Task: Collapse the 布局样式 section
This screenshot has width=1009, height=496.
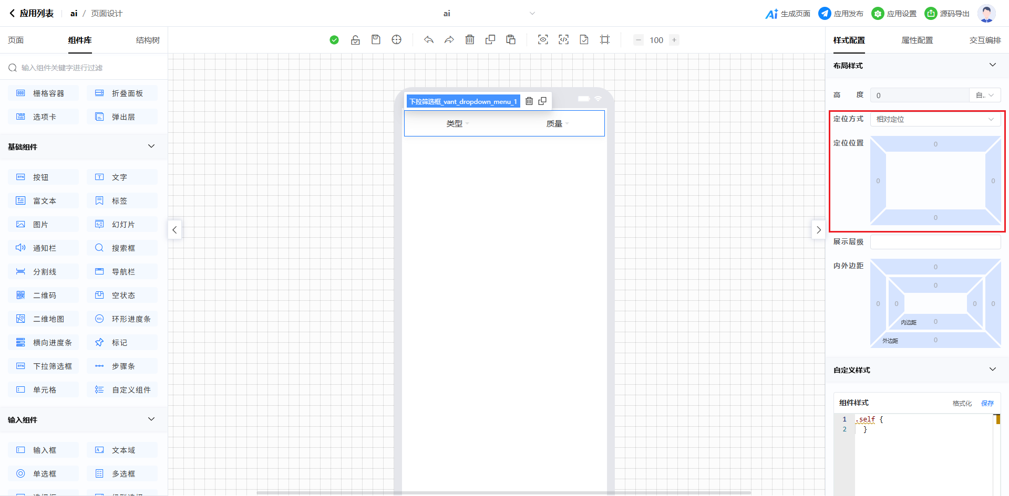Action: point(992,65)
